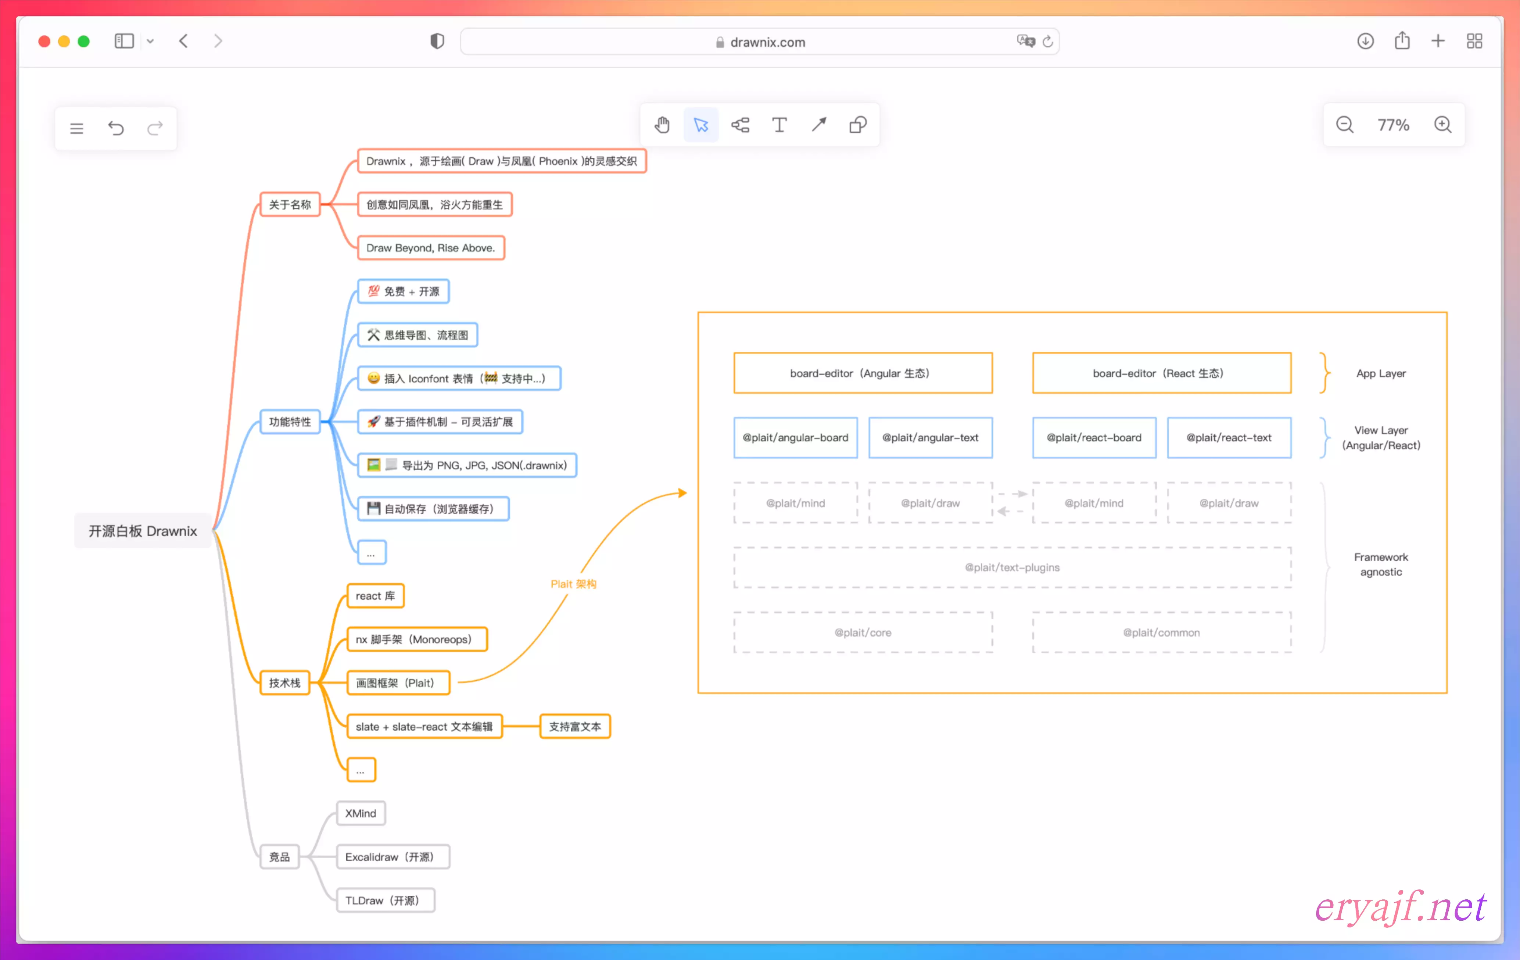
Task: Select the 技术栈 node
Action: click(285, 683)
